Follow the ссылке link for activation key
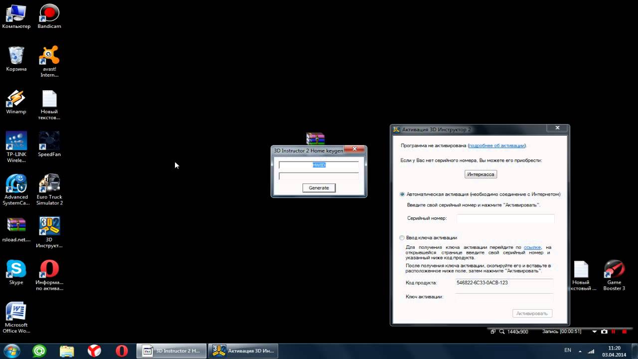This screenshot has width=638, height=359. pyautogui.click(x=532, y=247)
